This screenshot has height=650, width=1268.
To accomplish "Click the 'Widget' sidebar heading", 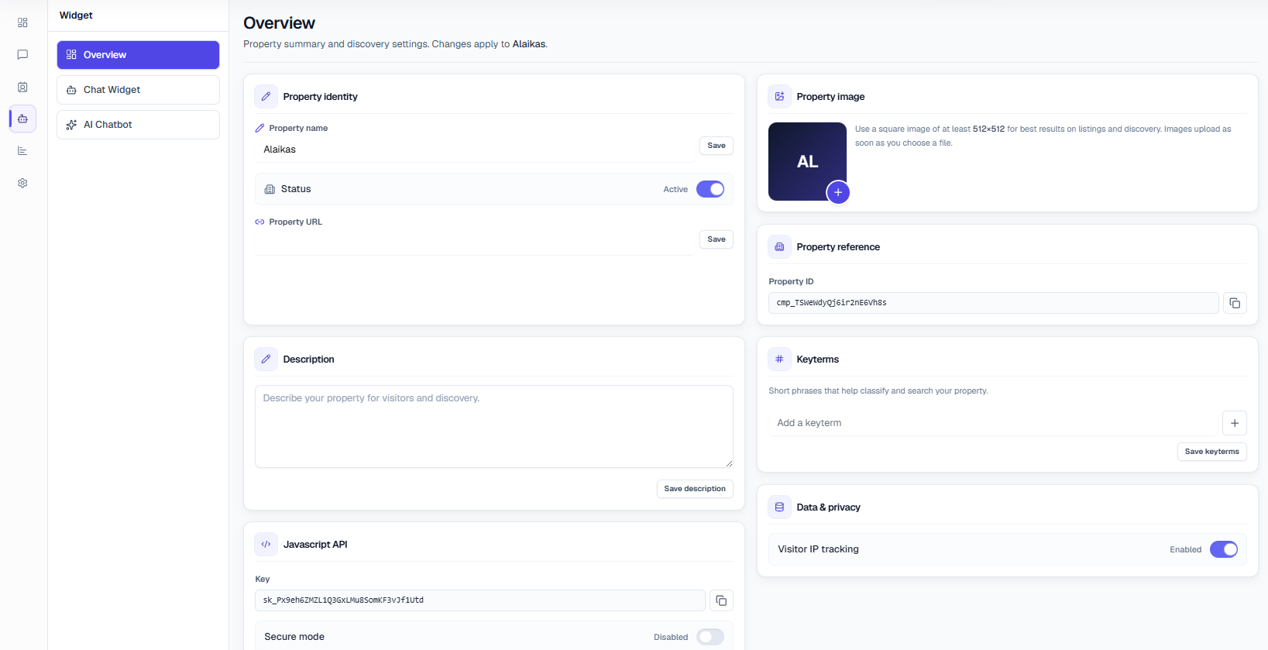I will pyautogui.click(x=76, y=15).
